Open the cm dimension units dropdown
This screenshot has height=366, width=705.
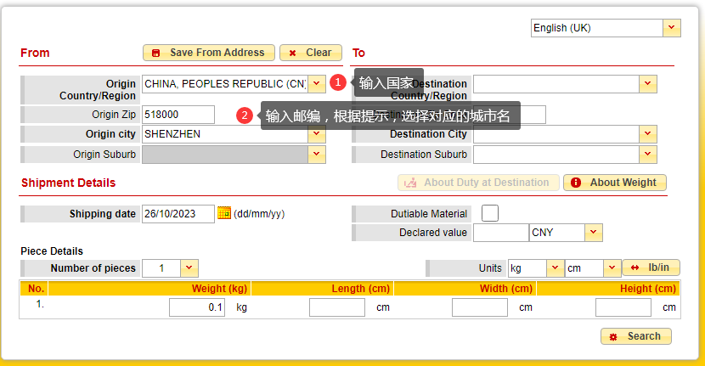612,267
